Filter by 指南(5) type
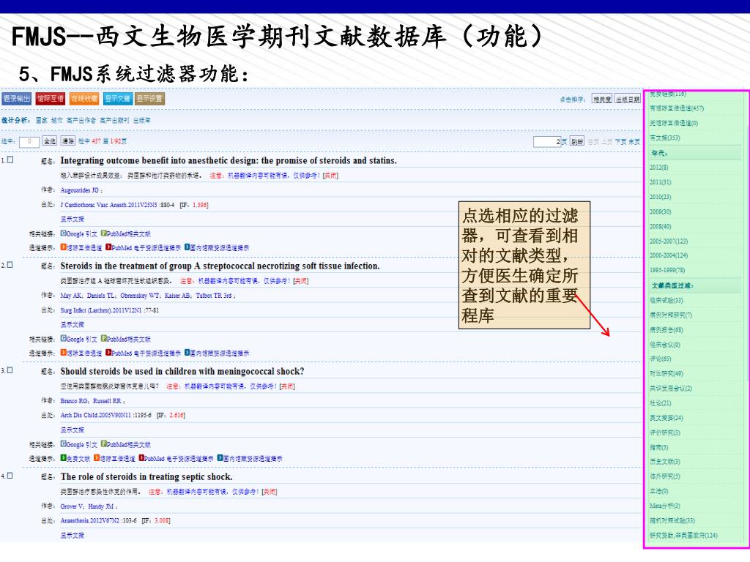This screenshot has height=562, width=750. [659, 447]
